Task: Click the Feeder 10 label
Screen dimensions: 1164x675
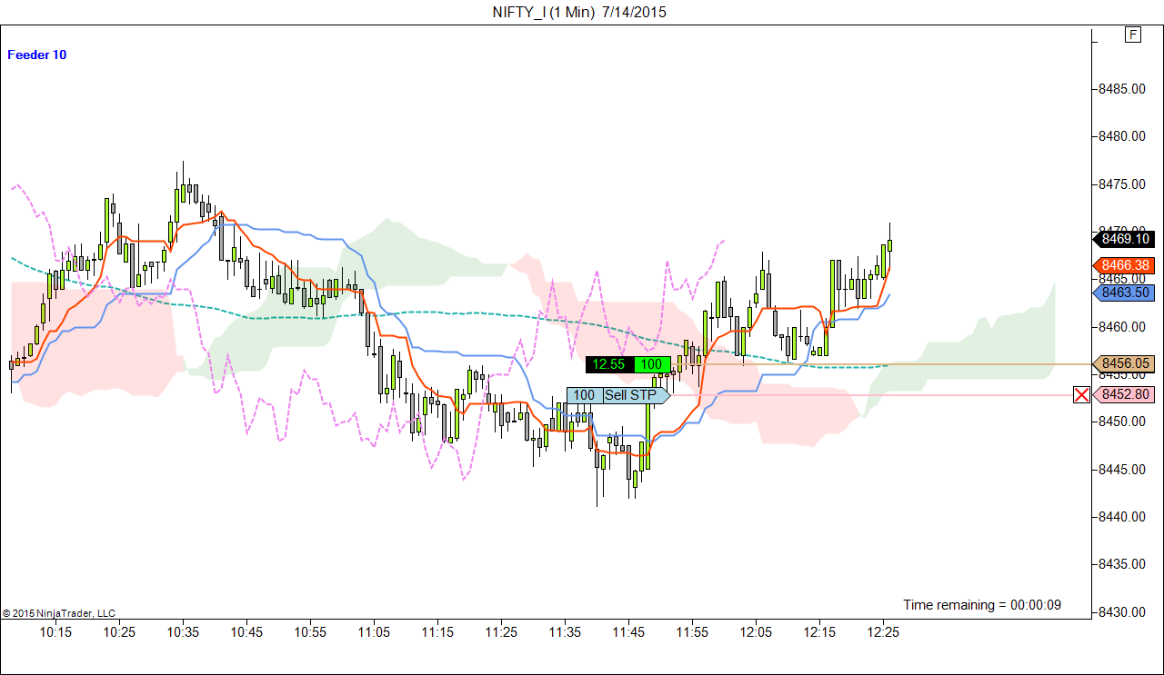Action: (37, 55)
